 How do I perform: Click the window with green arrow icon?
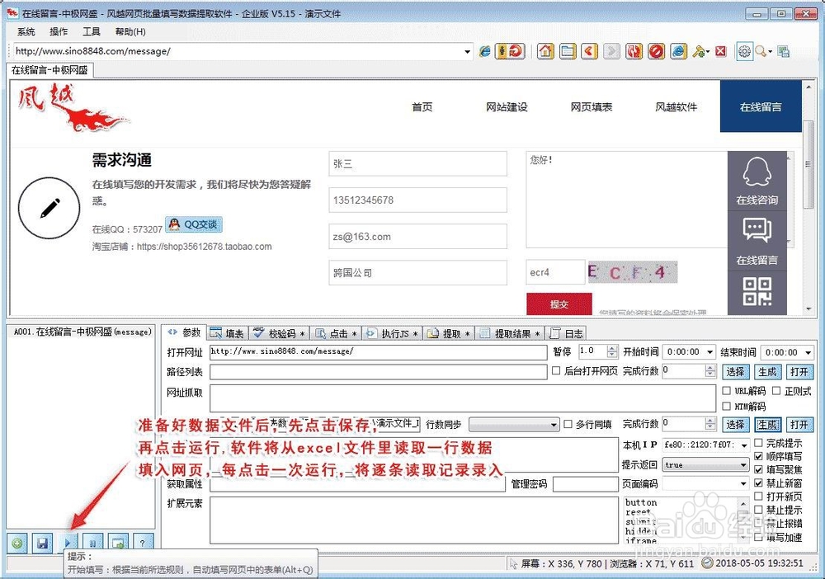coord(118,543)
